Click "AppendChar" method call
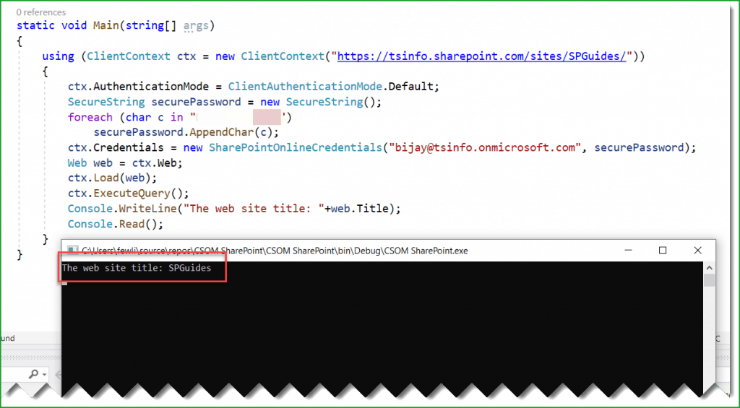The image size is (740, 408). pos(222,132)
